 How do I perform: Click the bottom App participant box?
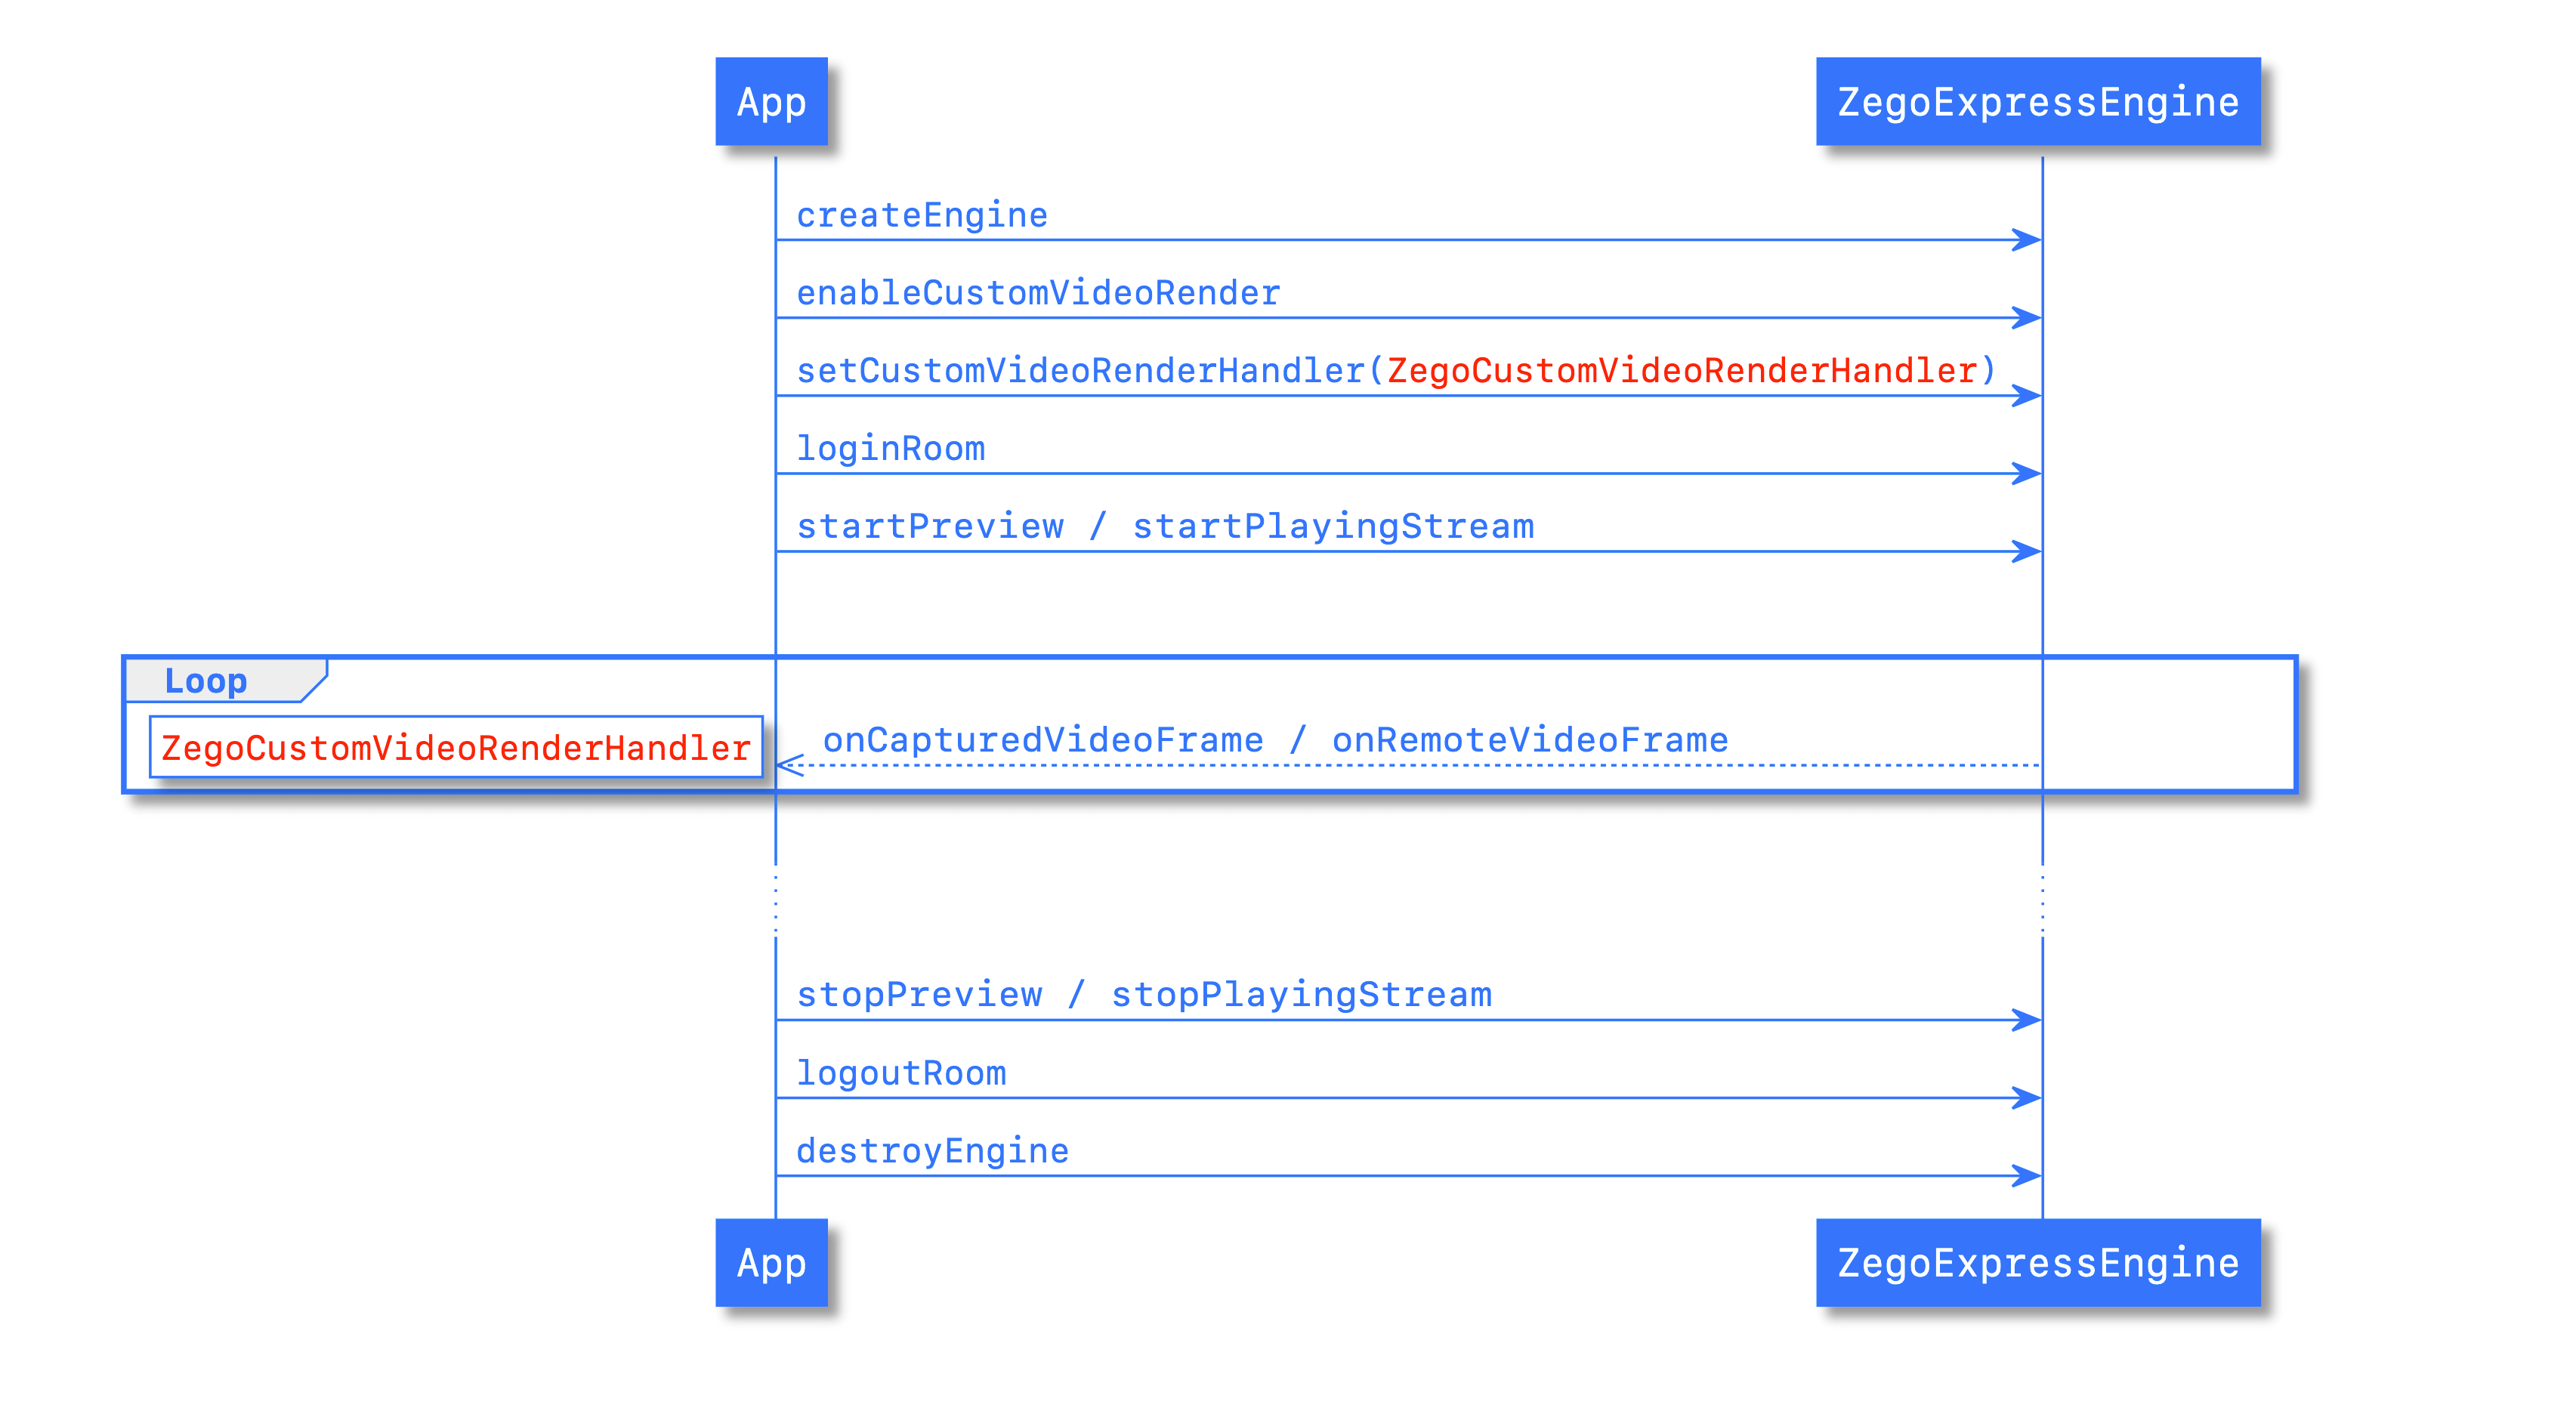(x=771, y=1263)
